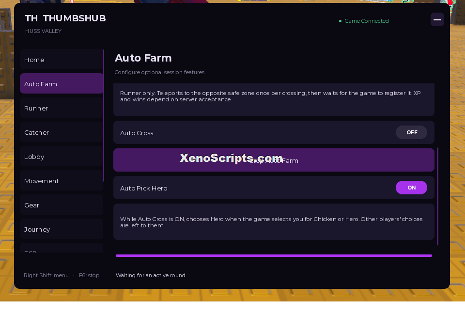Click the Game Connected status indicator
Screen dimensions: 465x316
pos(364,21)
